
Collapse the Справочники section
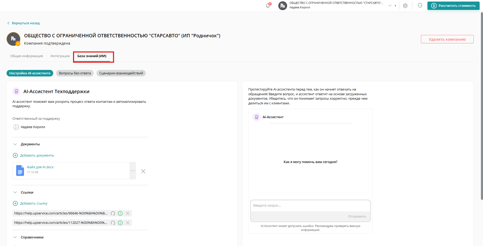pos(15,237)
